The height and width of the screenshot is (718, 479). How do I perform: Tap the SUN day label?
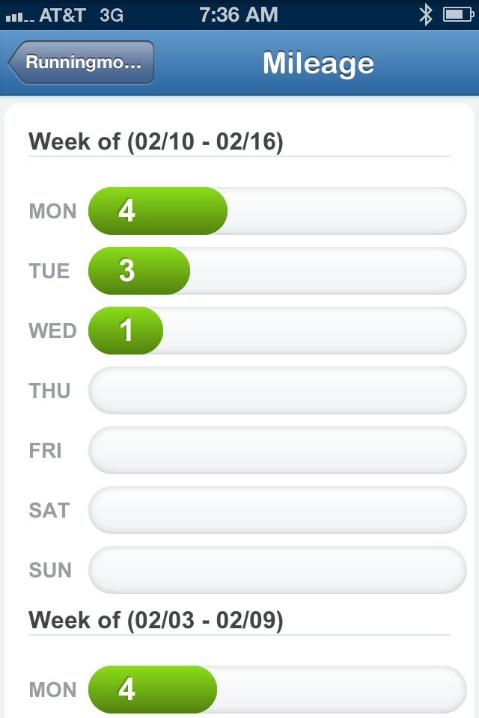(x=50, y=571)
